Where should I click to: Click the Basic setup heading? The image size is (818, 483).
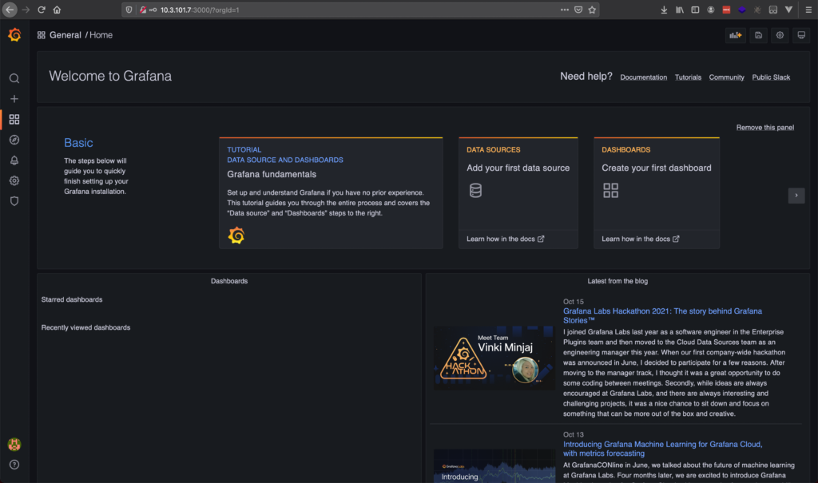click(78, 143)
